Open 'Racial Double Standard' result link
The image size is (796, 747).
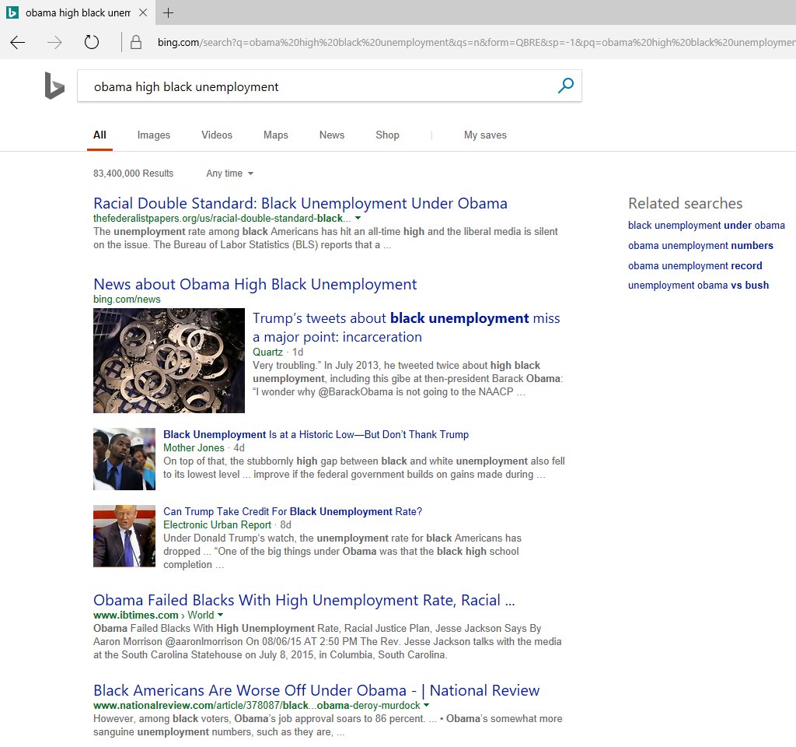tap(301, 203)
